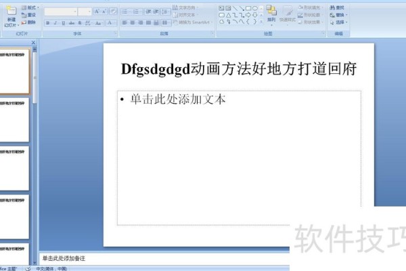406x271 pixels.
Task: Click the Find (查找) binoculars button
Action: [337, 7]
